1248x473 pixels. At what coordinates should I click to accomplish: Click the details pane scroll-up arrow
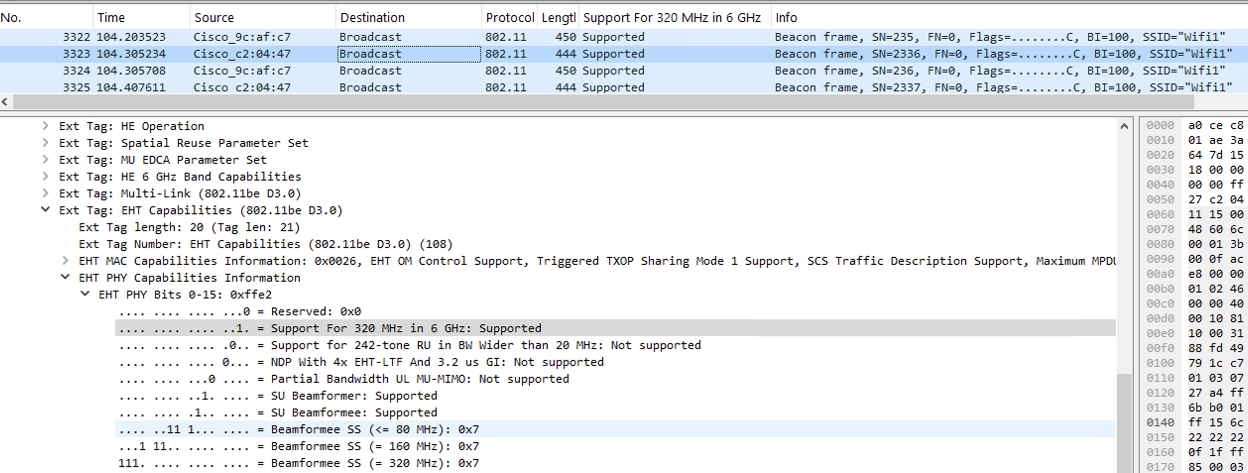(x=1124, y=126)
